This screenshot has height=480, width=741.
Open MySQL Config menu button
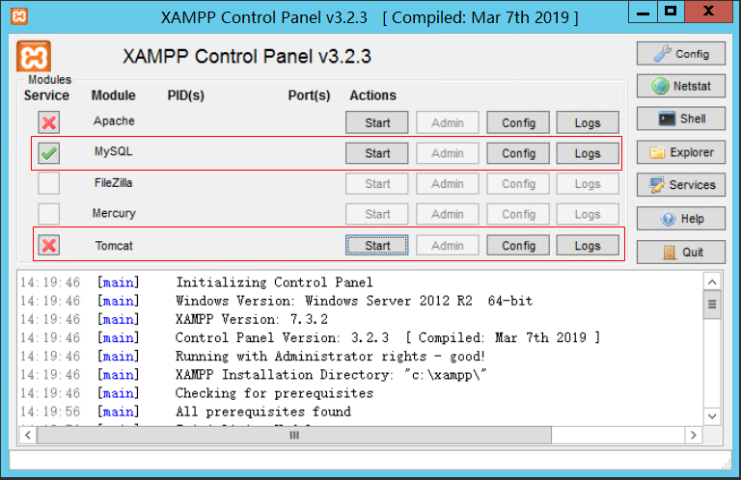[x=518, y=153]
